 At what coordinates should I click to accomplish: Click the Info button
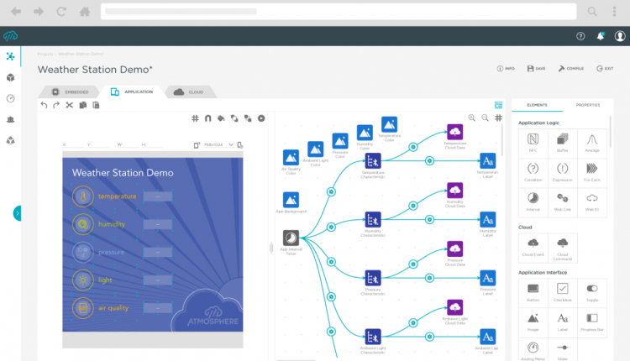click(x=506, y=69)
